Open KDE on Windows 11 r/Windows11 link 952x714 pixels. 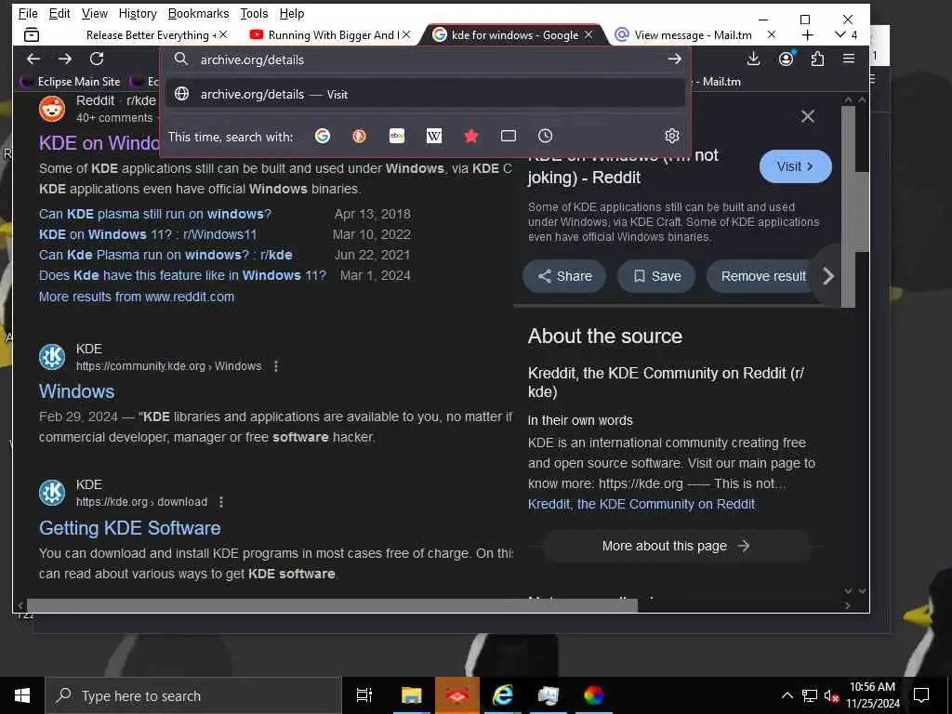click(148, 234)
